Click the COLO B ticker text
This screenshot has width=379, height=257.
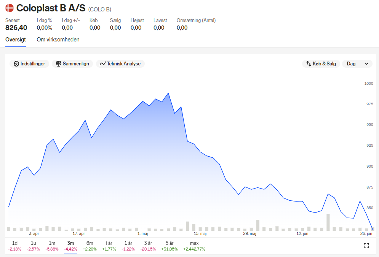pos(99,10)
